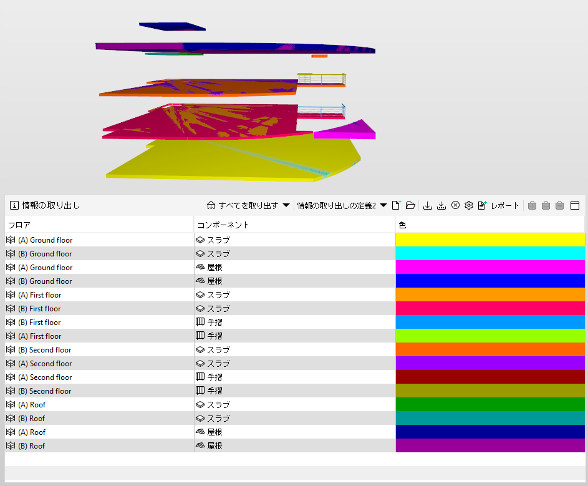Click the floor icon beside (A) Second floor railing
The height and width of the screenshot is (486, 588).
tap(11, 377)
